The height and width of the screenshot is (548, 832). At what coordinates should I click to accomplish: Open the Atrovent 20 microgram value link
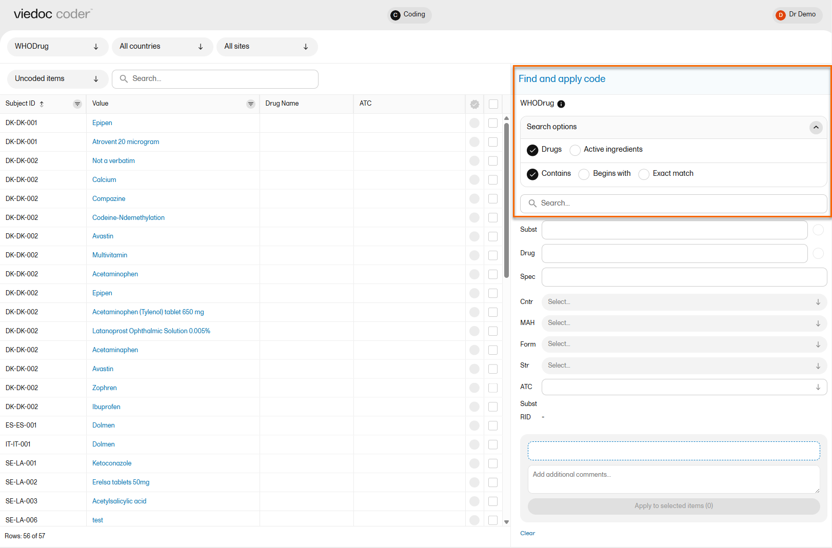click(x=126, y=142)
